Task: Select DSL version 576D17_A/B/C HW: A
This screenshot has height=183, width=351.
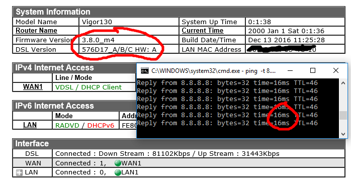Action: click(119, 49)
